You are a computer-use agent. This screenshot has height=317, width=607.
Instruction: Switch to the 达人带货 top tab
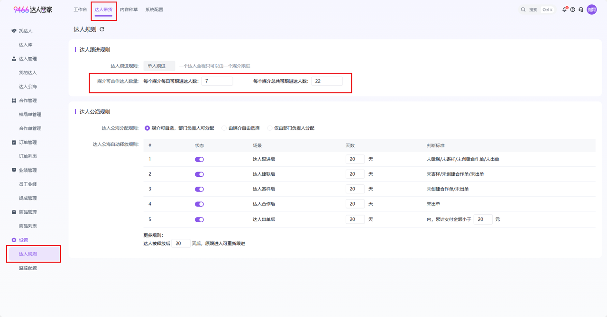pyautogui.click(x=104, y=9)
